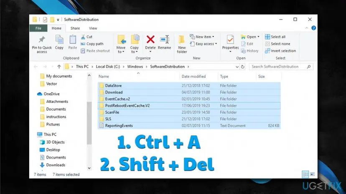The width and height of the screenshot is (346, 194).
Task: Navigate forward with the right arrow
Action: (x=45, y=67)
